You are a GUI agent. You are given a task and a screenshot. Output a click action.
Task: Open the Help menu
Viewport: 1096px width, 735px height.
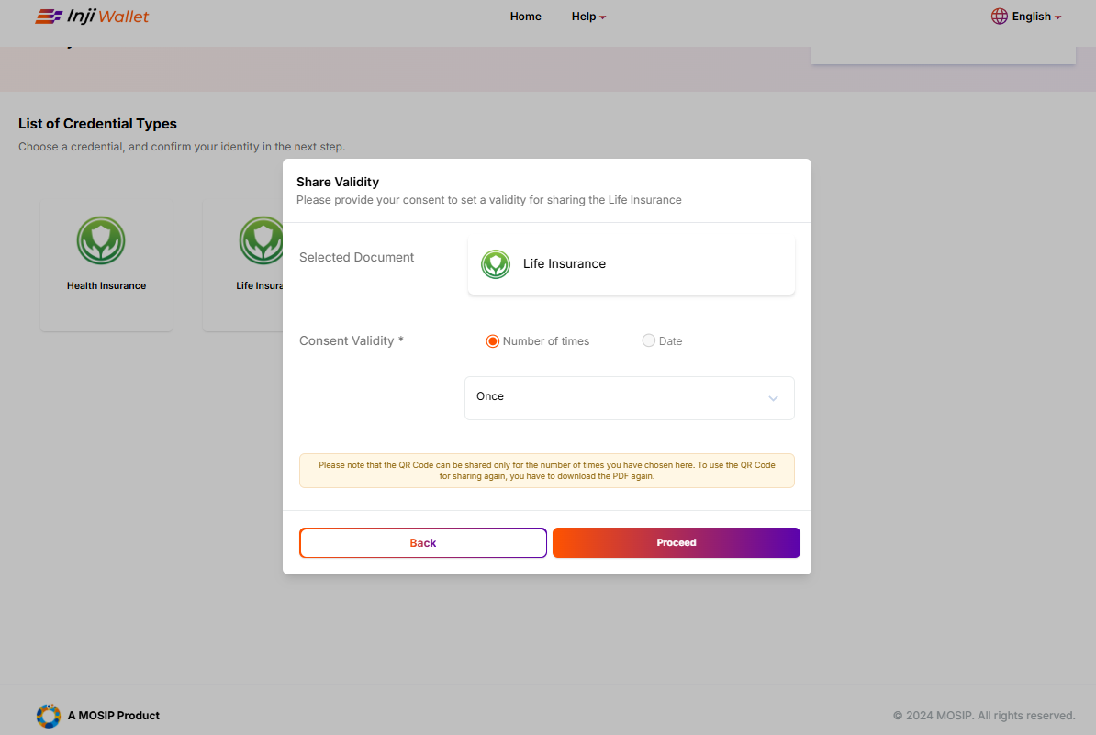[x=584, y=17]
